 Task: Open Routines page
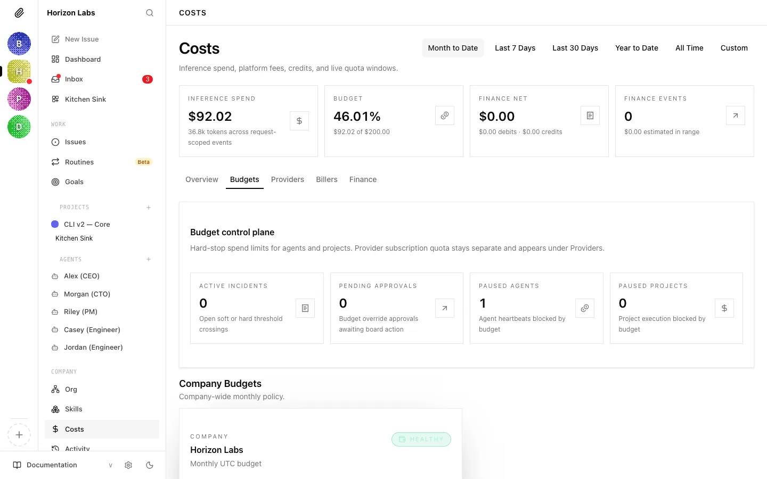102,162
